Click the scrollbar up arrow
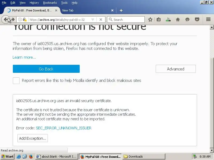Viewport: 214px width, 160px height. [212, 27]
